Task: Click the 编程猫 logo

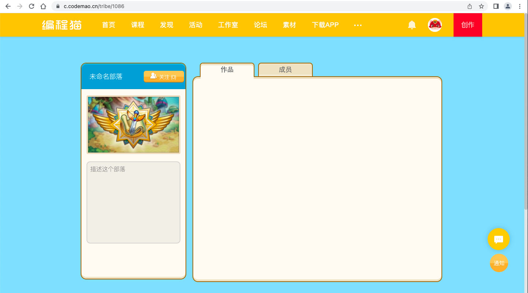Action: (62, 25)
